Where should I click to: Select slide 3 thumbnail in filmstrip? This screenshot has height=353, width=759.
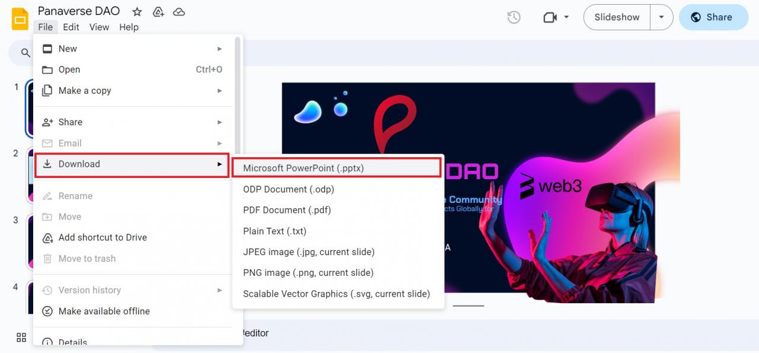pyautogui.click(x=30, y=243)
